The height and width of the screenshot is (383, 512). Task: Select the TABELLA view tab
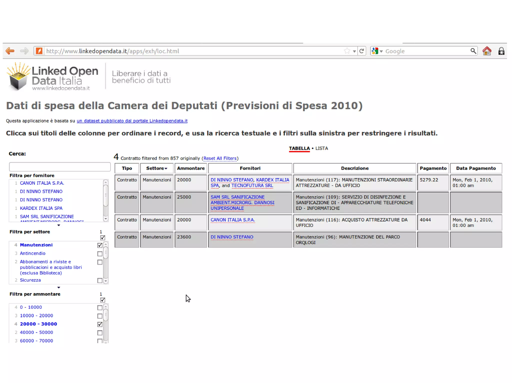[x=299, y=148]
